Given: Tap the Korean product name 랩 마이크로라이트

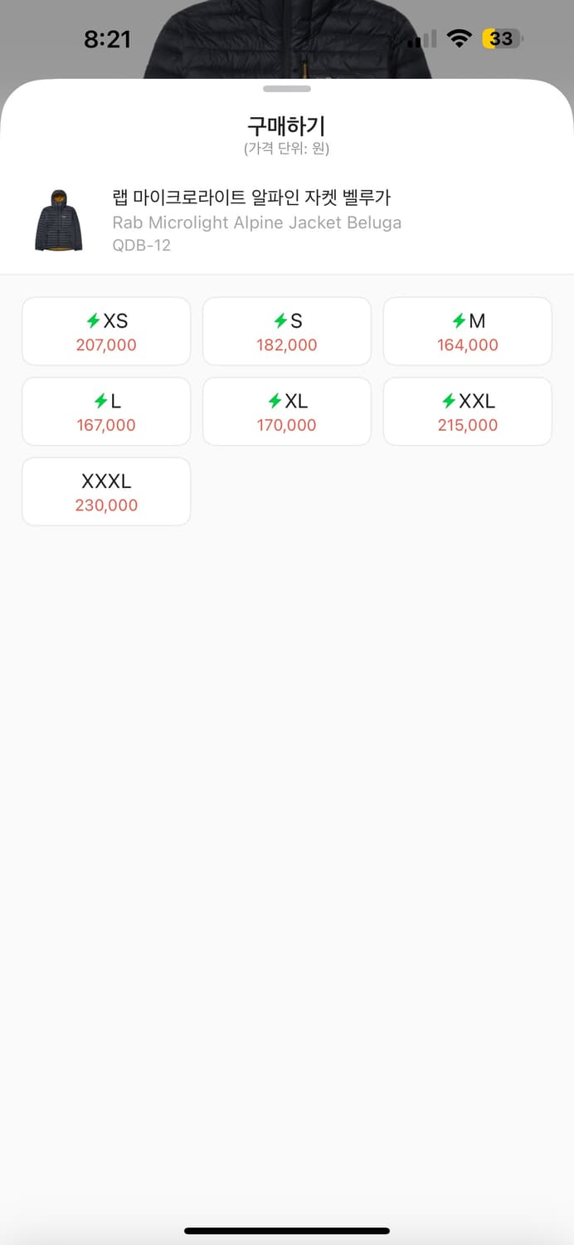Looking at the screenshot, I should coord(251,198).
